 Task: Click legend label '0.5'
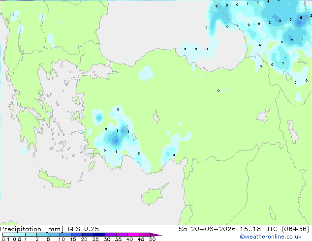coord(17,239)
